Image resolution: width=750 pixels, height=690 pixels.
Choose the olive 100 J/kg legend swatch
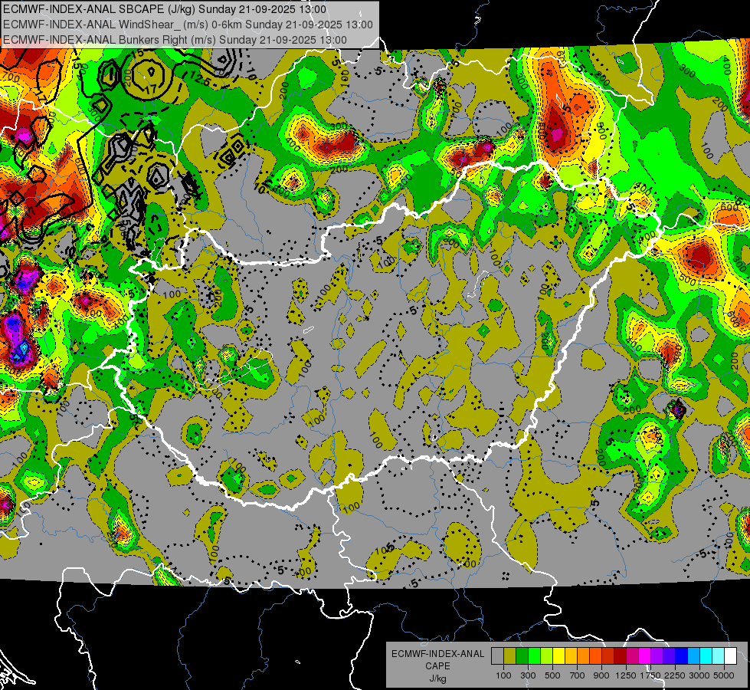coord(509,656)
